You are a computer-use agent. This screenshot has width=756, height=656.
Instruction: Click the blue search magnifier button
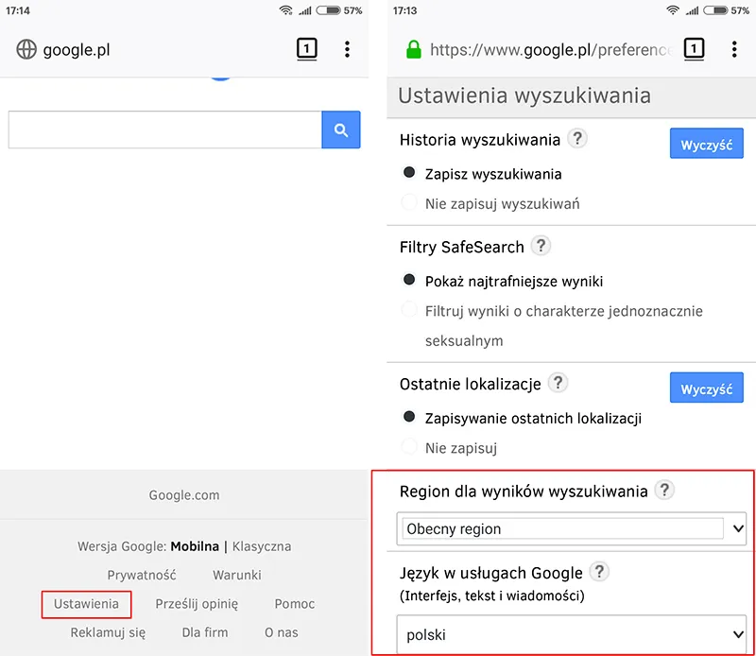(x=341, y=130)
